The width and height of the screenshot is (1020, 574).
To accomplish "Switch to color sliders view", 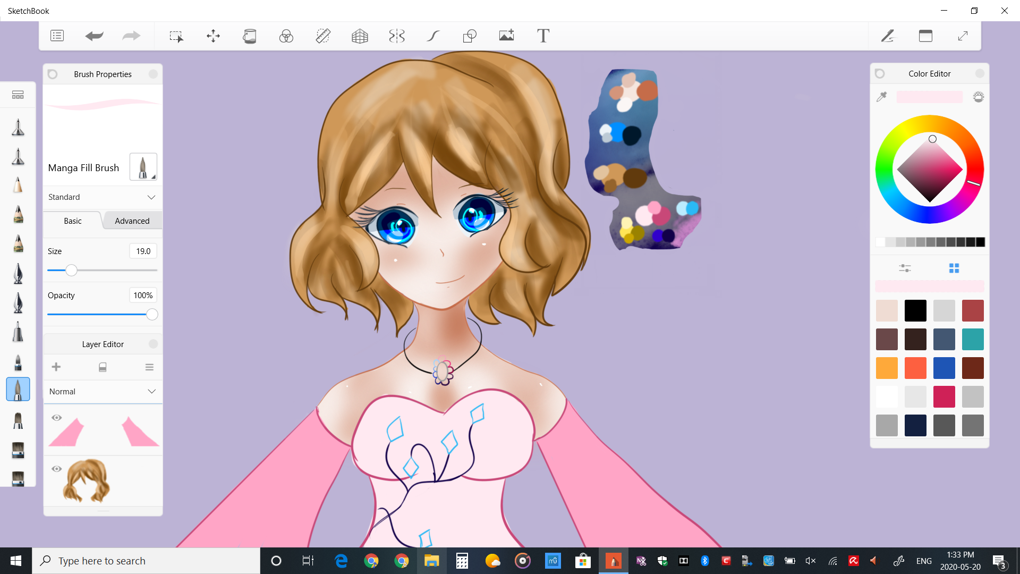I will click(905, 268).
